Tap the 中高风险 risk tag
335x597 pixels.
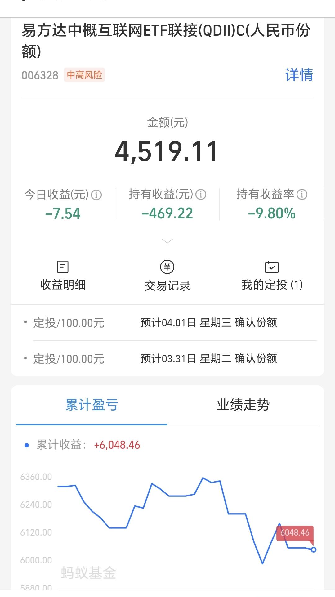click(84, 75)
